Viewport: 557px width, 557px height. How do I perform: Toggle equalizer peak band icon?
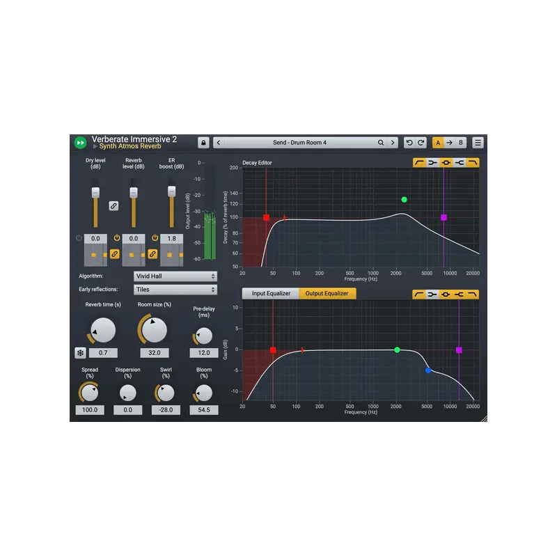click(446, 295)
